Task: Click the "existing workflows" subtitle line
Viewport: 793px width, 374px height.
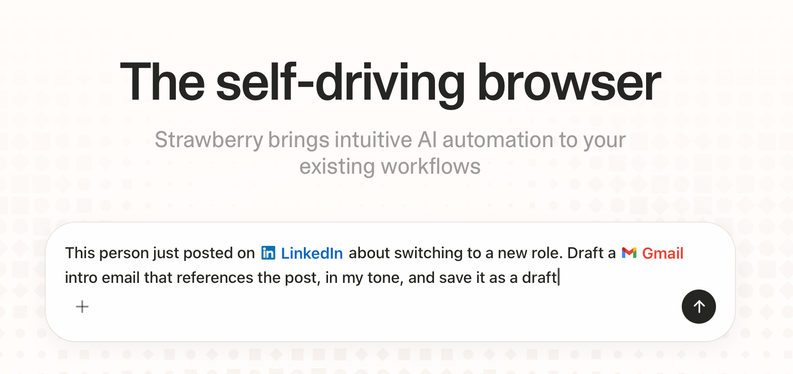Action: coord(390,167)
